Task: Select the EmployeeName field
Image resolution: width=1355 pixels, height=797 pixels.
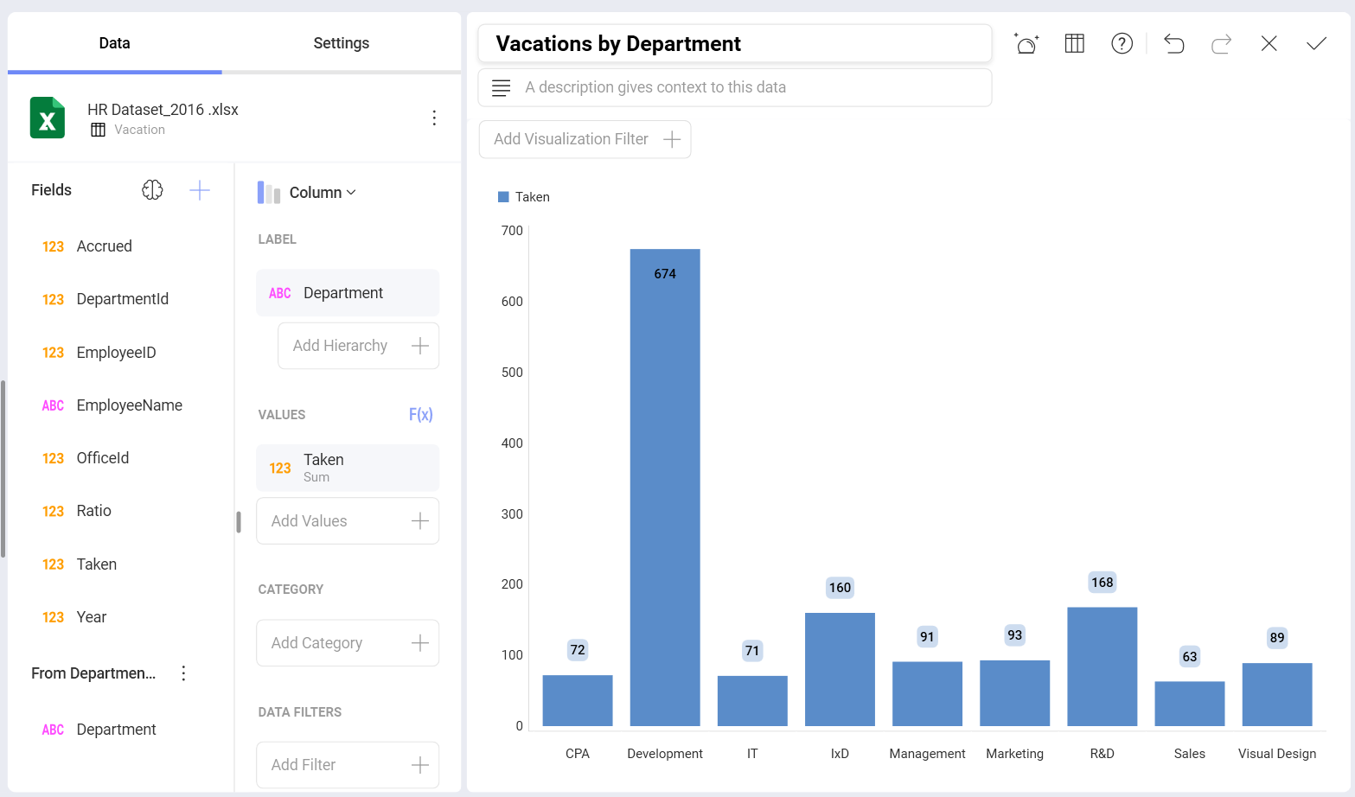Action: tap(112, 405)
